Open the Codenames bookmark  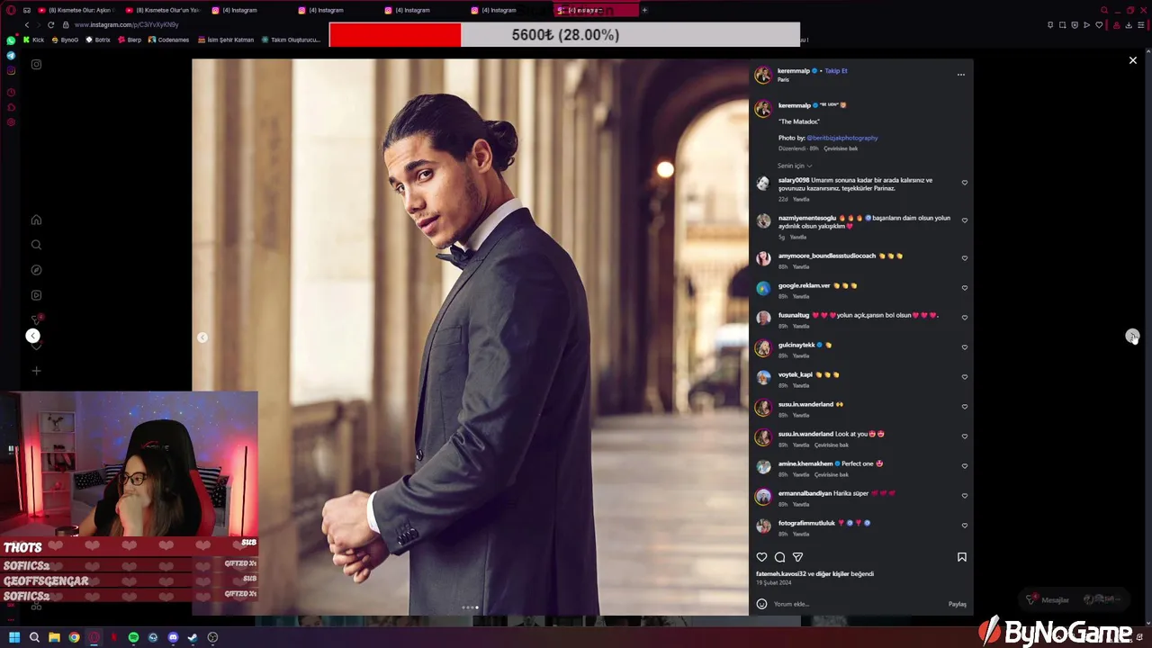(x=169, y=40)
